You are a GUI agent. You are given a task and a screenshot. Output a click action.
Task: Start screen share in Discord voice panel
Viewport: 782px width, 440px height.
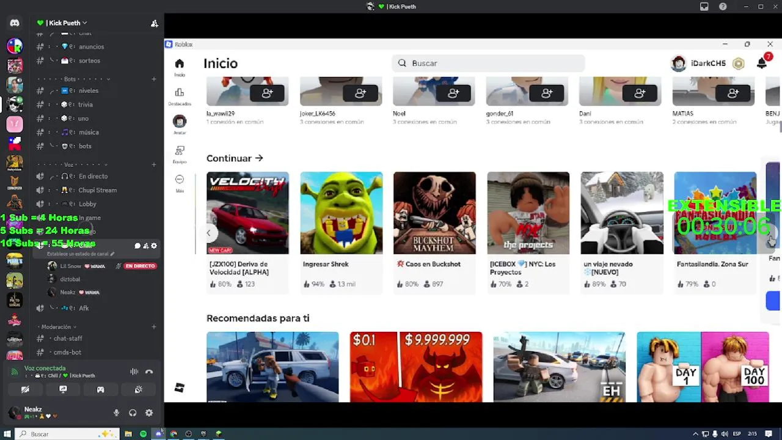click(x=63, y=389)
